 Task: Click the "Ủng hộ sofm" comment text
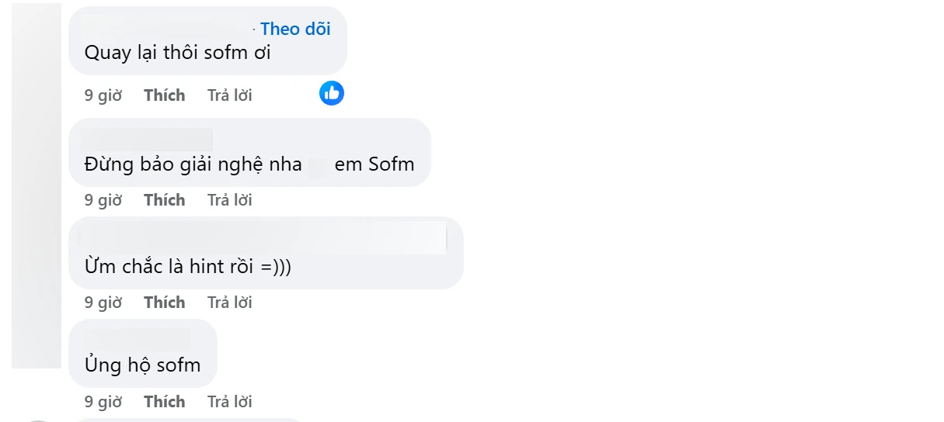coord(142,365)
